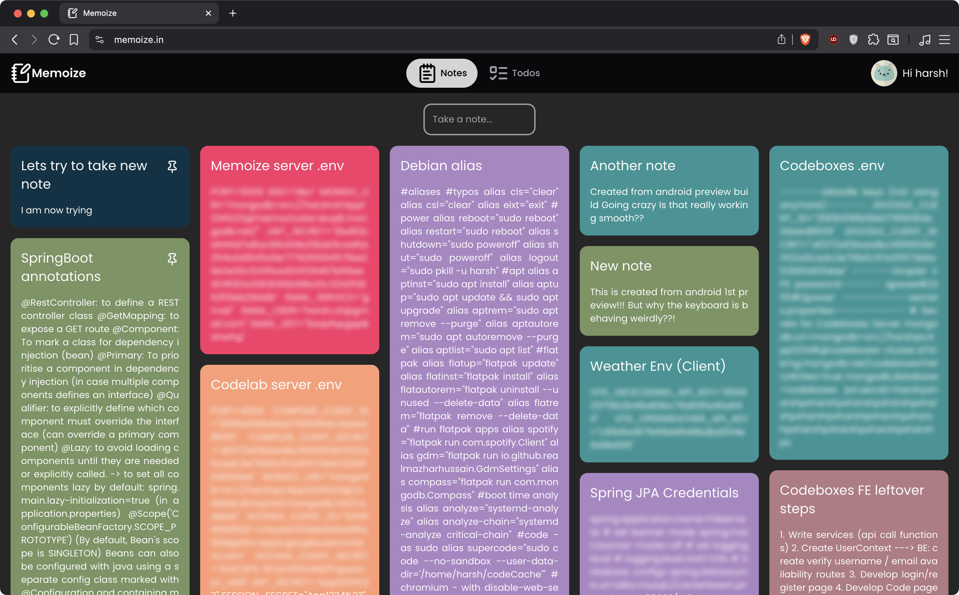Open a new browser tab
Image resolution: width=959 pixels, height=595 pixels.
233,14
